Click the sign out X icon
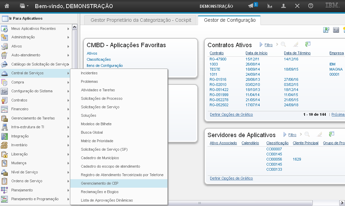345x206 pixels. point(297,6)
